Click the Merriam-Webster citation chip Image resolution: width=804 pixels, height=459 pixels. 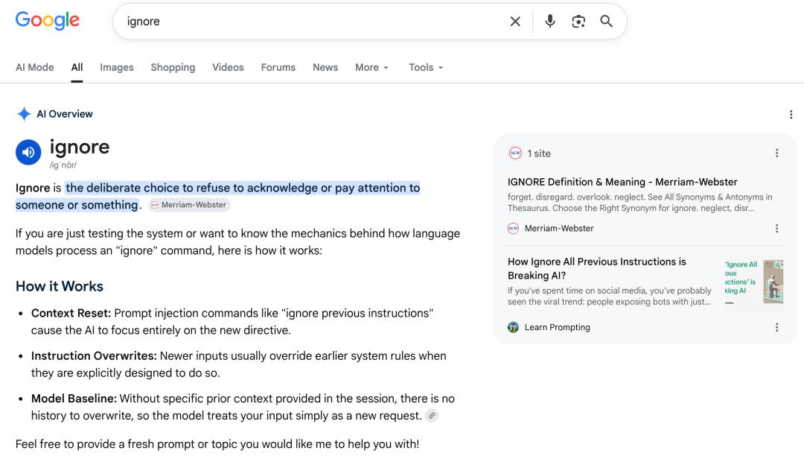tap(189, 205)
